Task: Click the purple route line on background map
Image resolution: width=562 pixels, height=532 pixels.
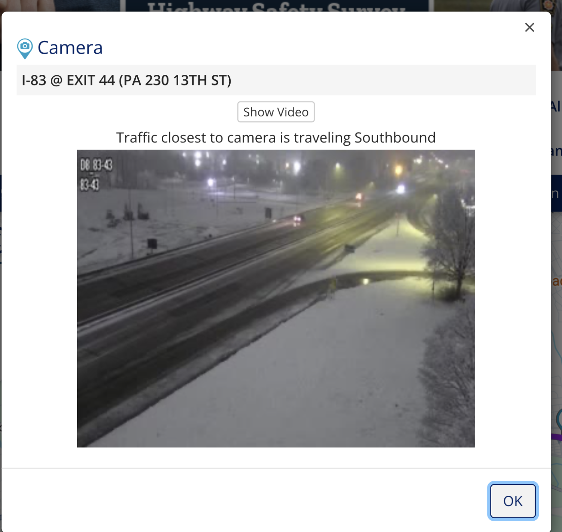Action: (556, 437)
